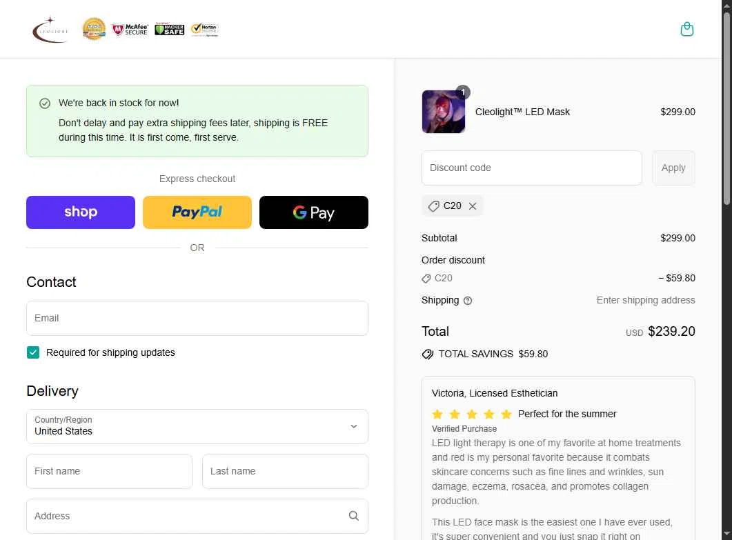Image resolution: width=732 pixels, height=540 pixels.
Task: Pay with PayPal express button
Action: (197, 212)
